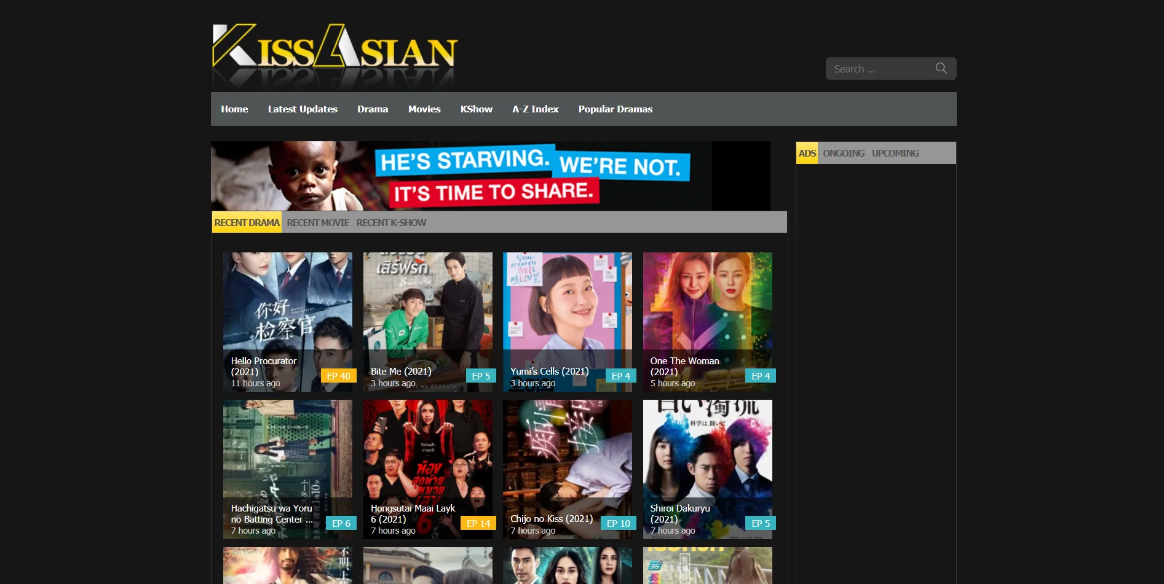The height and width of the screenshot is (584, 1164).
Task: Open the Home menu item
Action: pos(234,109)
